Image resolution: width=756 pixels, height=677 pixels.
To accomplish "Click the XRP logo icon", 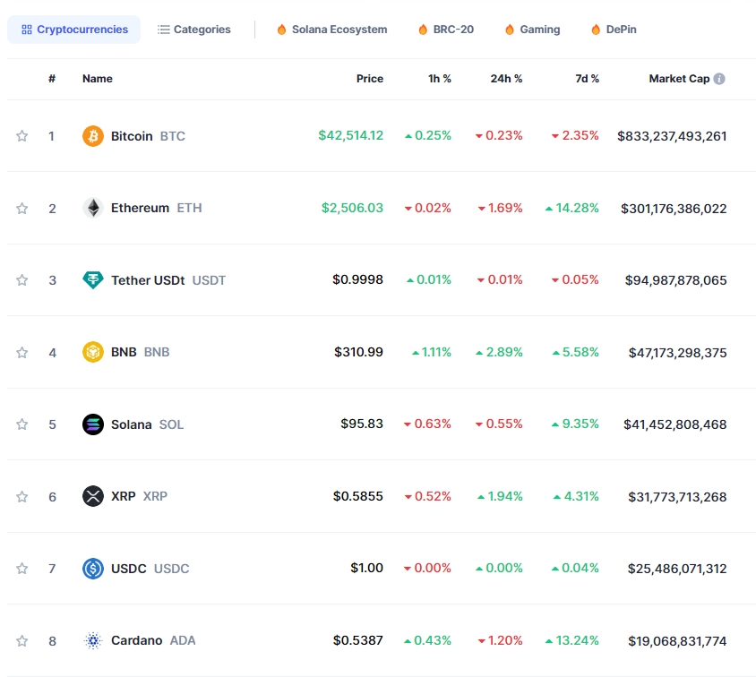I will (93, 496).
